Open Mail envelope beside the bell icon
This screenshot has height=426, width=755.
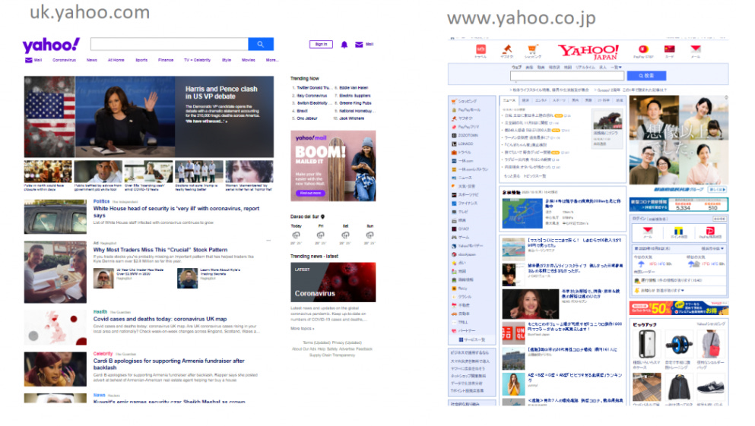359,45
